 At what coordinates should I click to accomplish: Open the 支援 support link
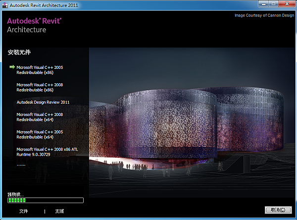point(59,211)
